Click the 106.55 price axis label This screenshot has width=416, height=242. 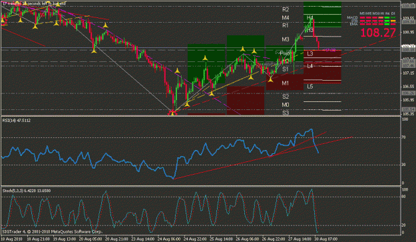click(x=408, y=87)
